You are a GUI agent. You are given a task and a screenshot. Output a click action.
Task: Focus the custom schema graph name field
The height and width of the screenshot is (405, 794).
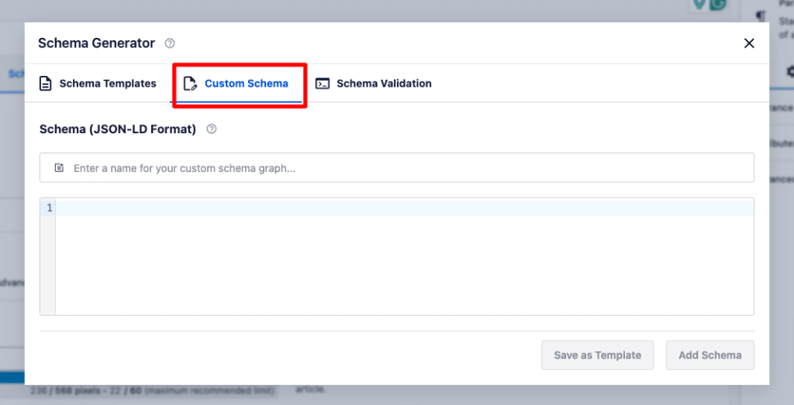click(403, 168)
